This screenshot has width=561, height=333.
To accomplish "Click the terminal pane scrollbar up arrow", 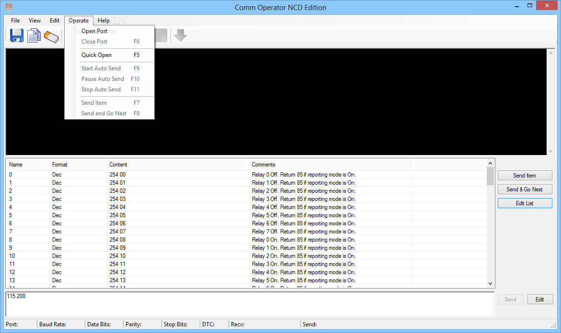I will 550,53.
